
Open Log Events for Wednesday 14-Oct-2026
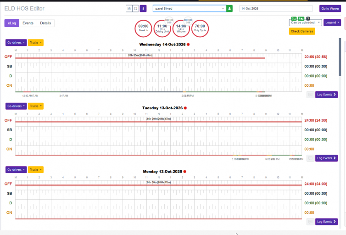[x=326, y=95]
